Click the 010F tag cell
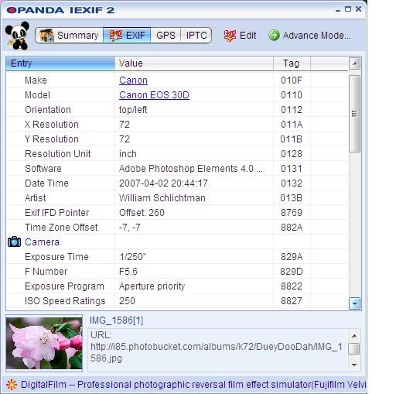The image size is (396, 394). point(292,81)
